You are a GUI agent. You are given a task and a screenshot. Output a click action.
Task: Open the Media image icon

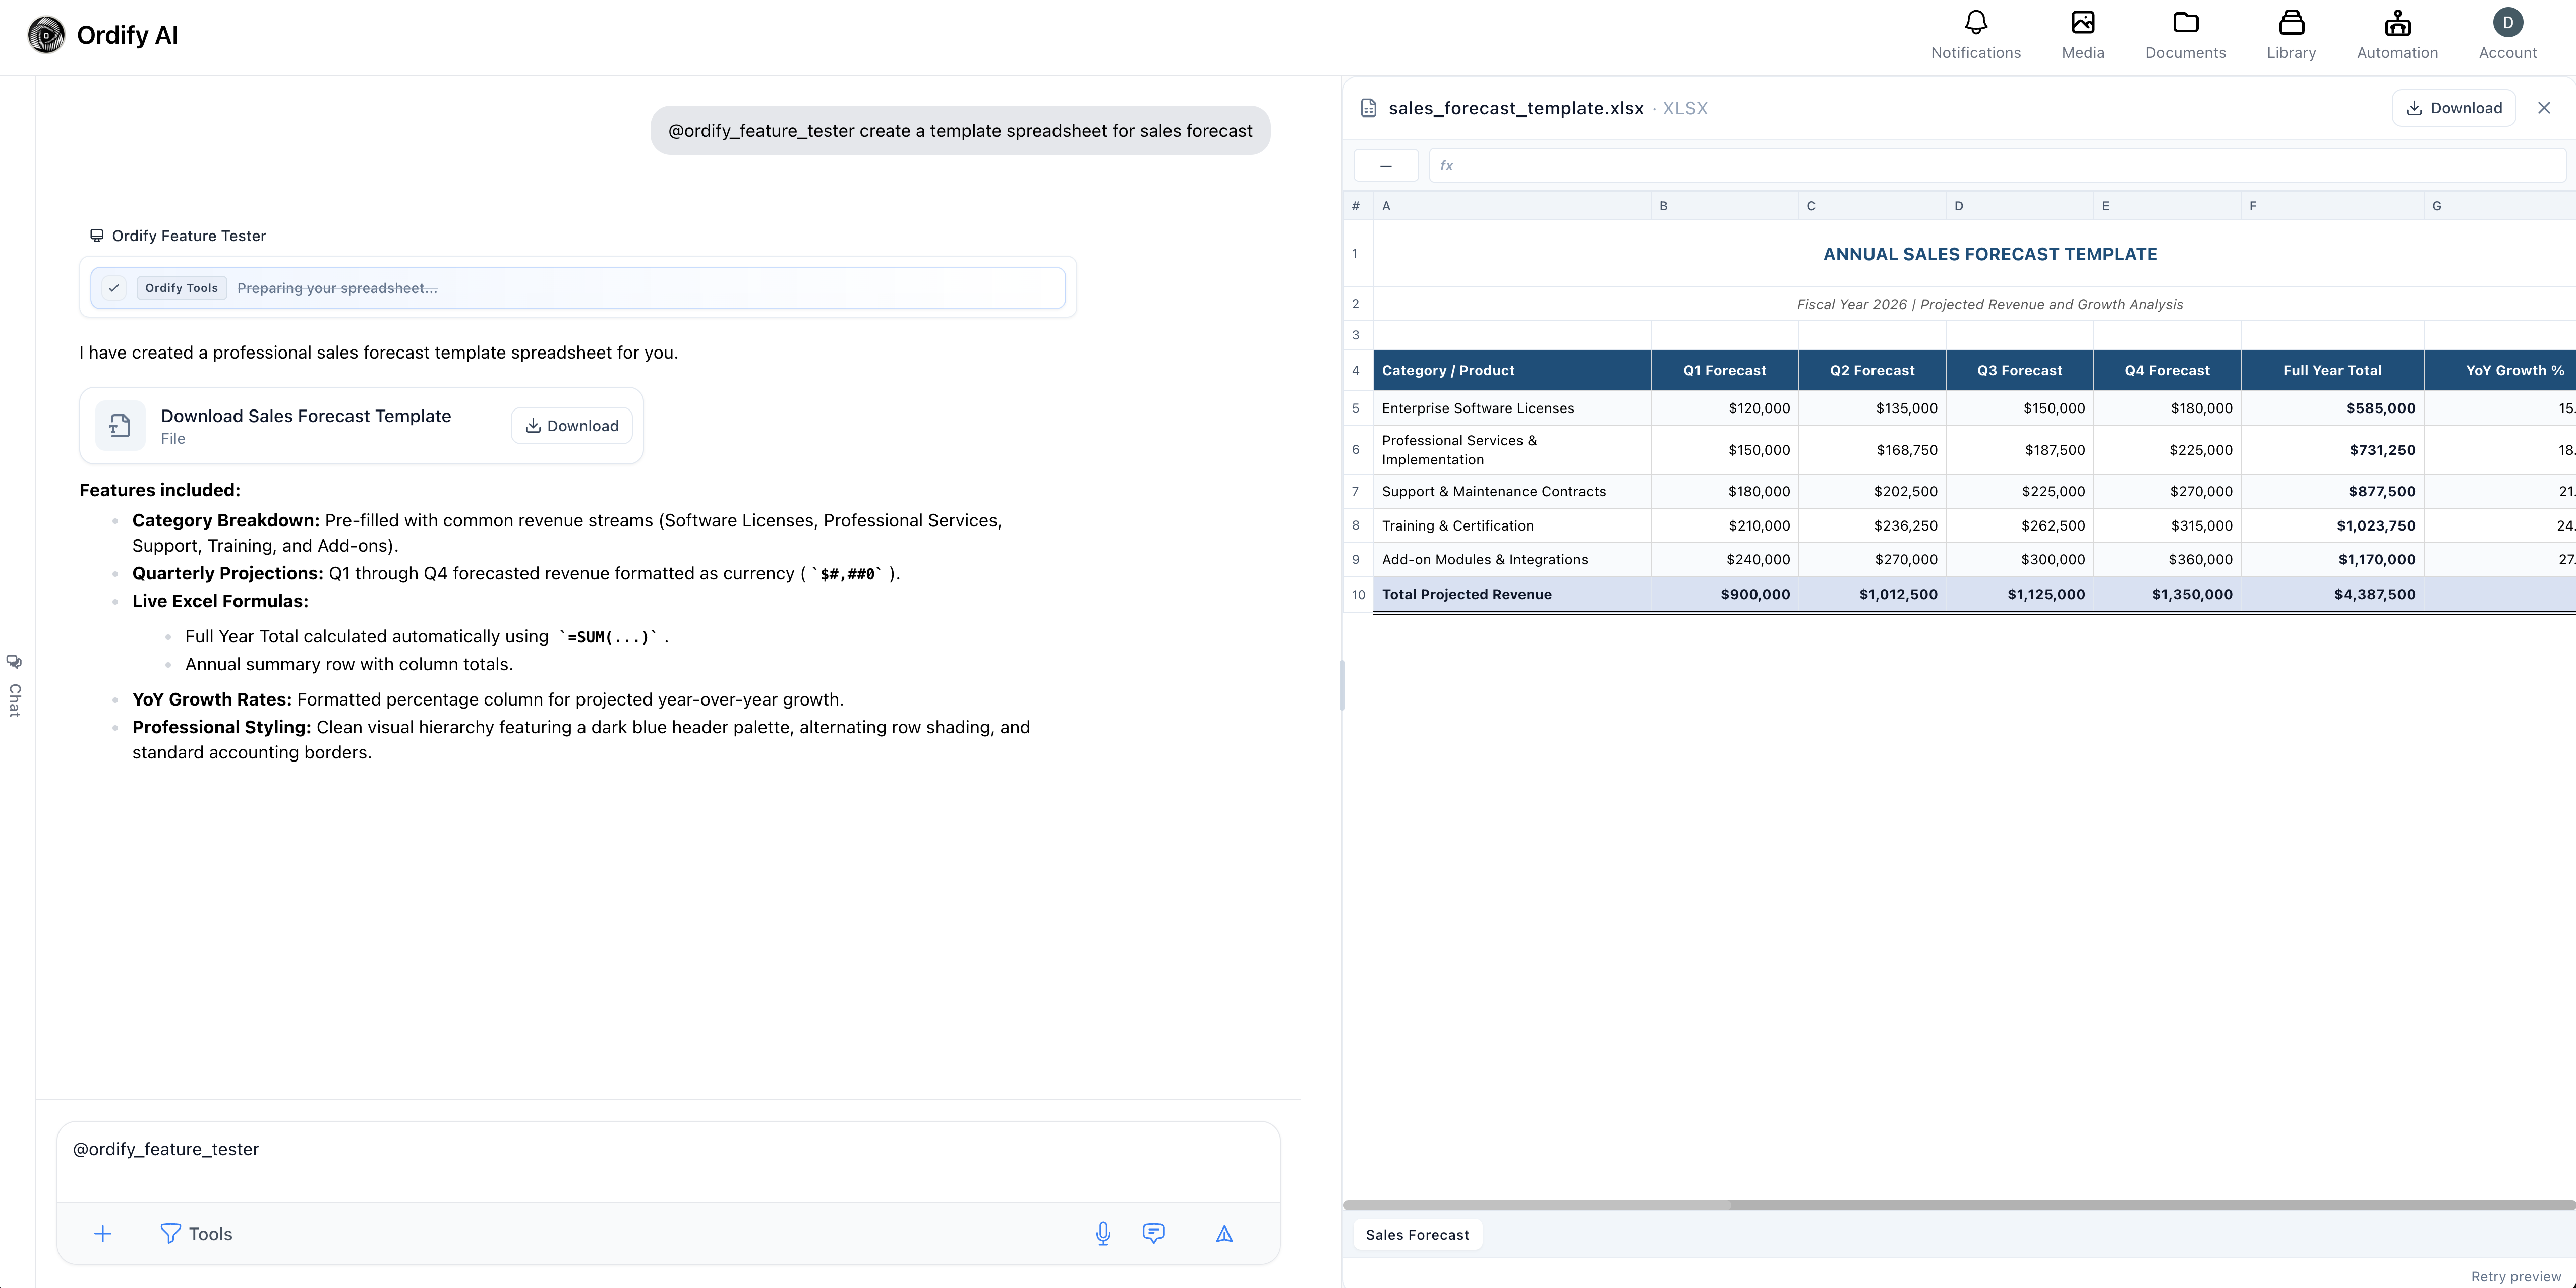tap(2082, 23)
